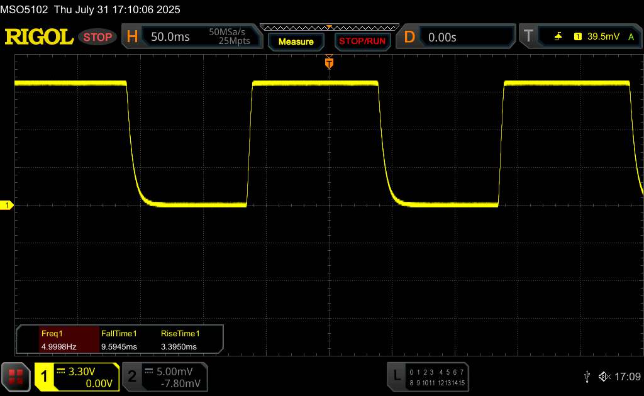Open the 50.0ms timebase scale setting
The image size is (644, 396).
coord(170,37)
